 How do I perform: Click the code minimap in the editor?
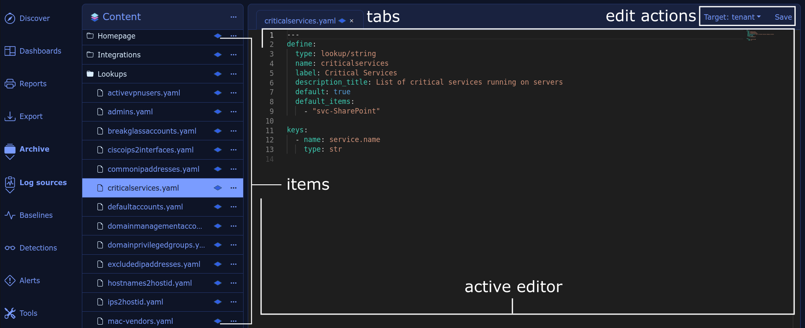pos(760,35)
